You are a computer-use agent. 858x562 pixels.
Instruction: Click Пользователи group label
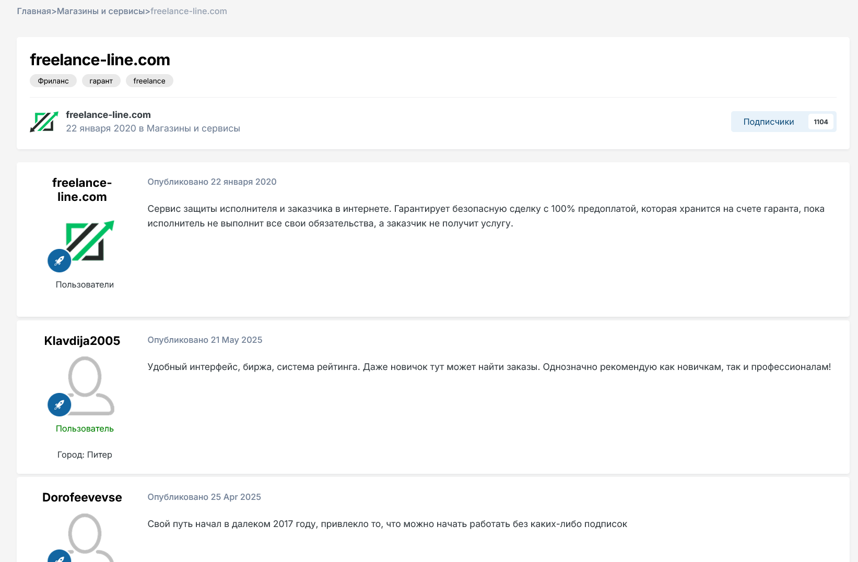tap(85, 284)
